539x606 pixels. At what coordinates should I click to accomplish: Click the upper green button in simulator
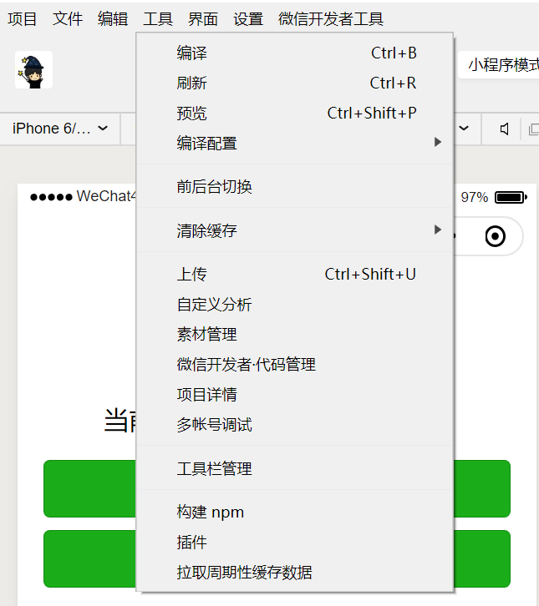pyautogui.click(x=277, y=488)
